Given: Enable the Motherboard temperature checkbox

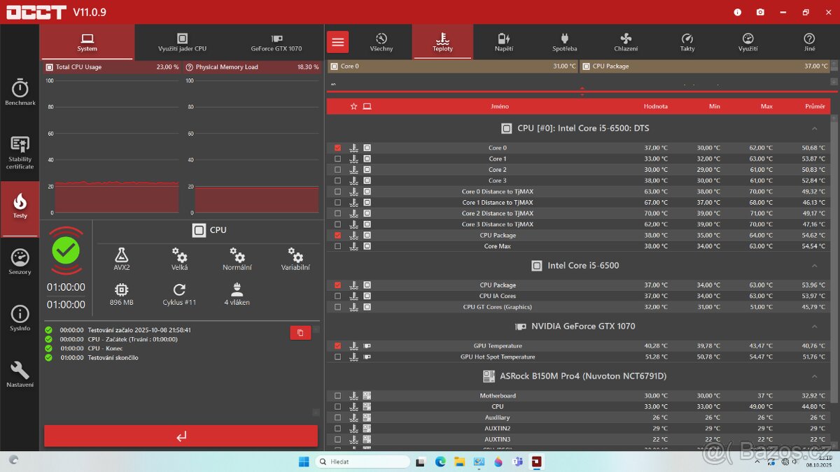Looking at the screenshot, I should pos(337,395).
